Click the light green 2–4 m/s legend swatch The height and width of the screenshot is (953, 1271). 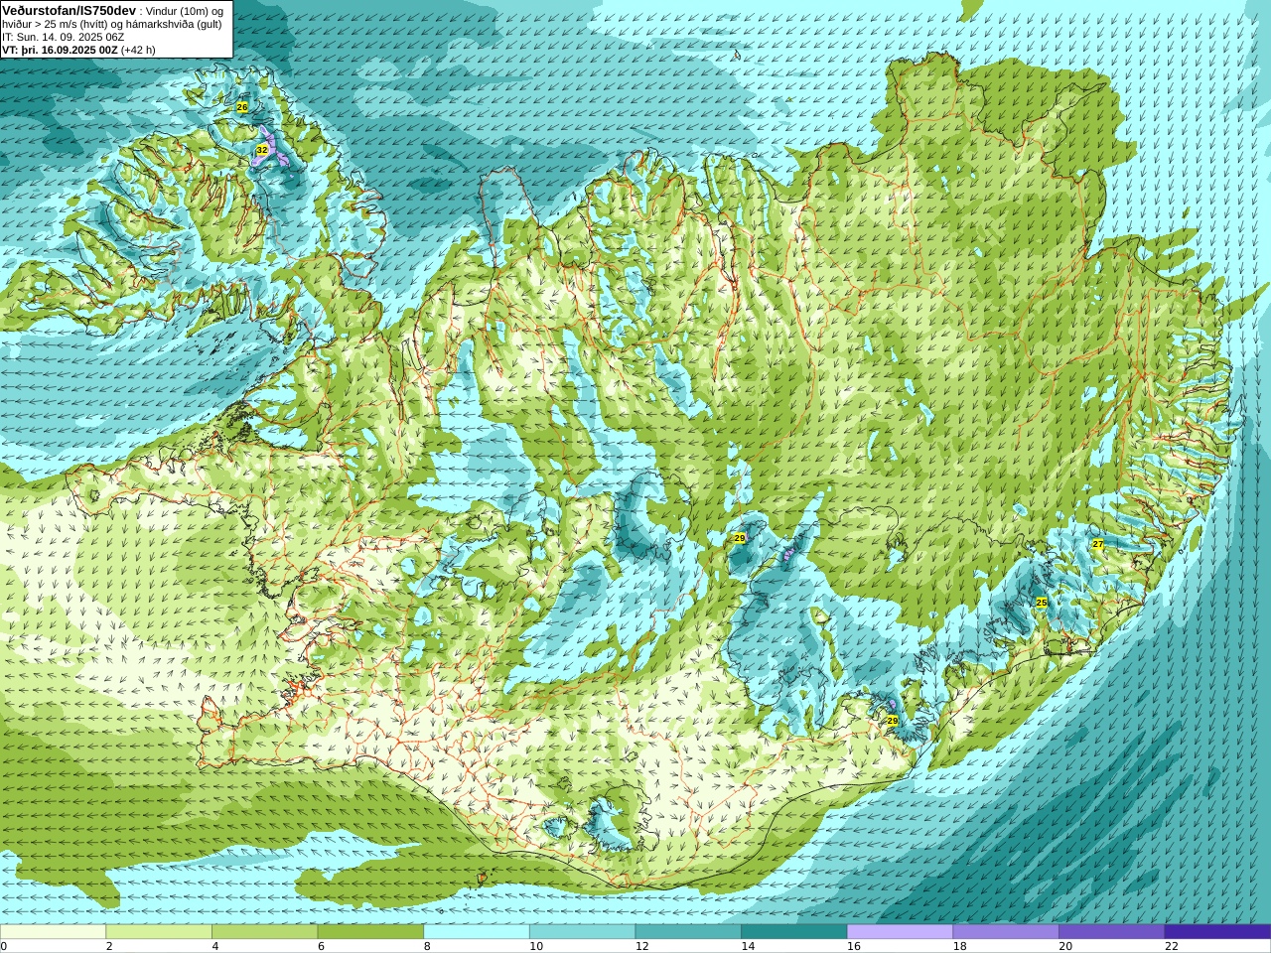159,932
